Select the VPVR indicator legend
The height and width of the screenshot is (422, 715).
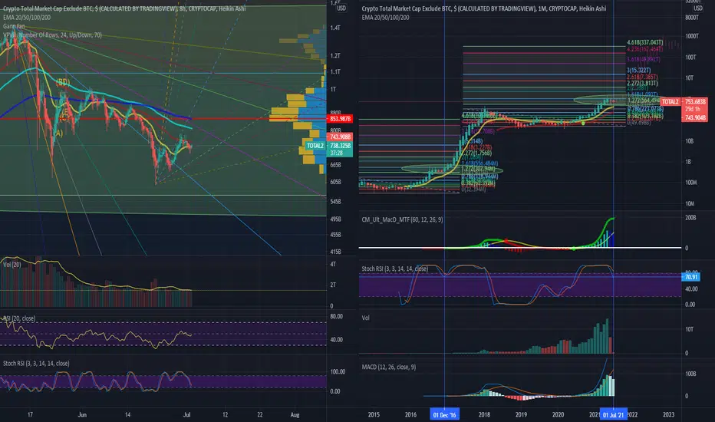click(52, 35)
